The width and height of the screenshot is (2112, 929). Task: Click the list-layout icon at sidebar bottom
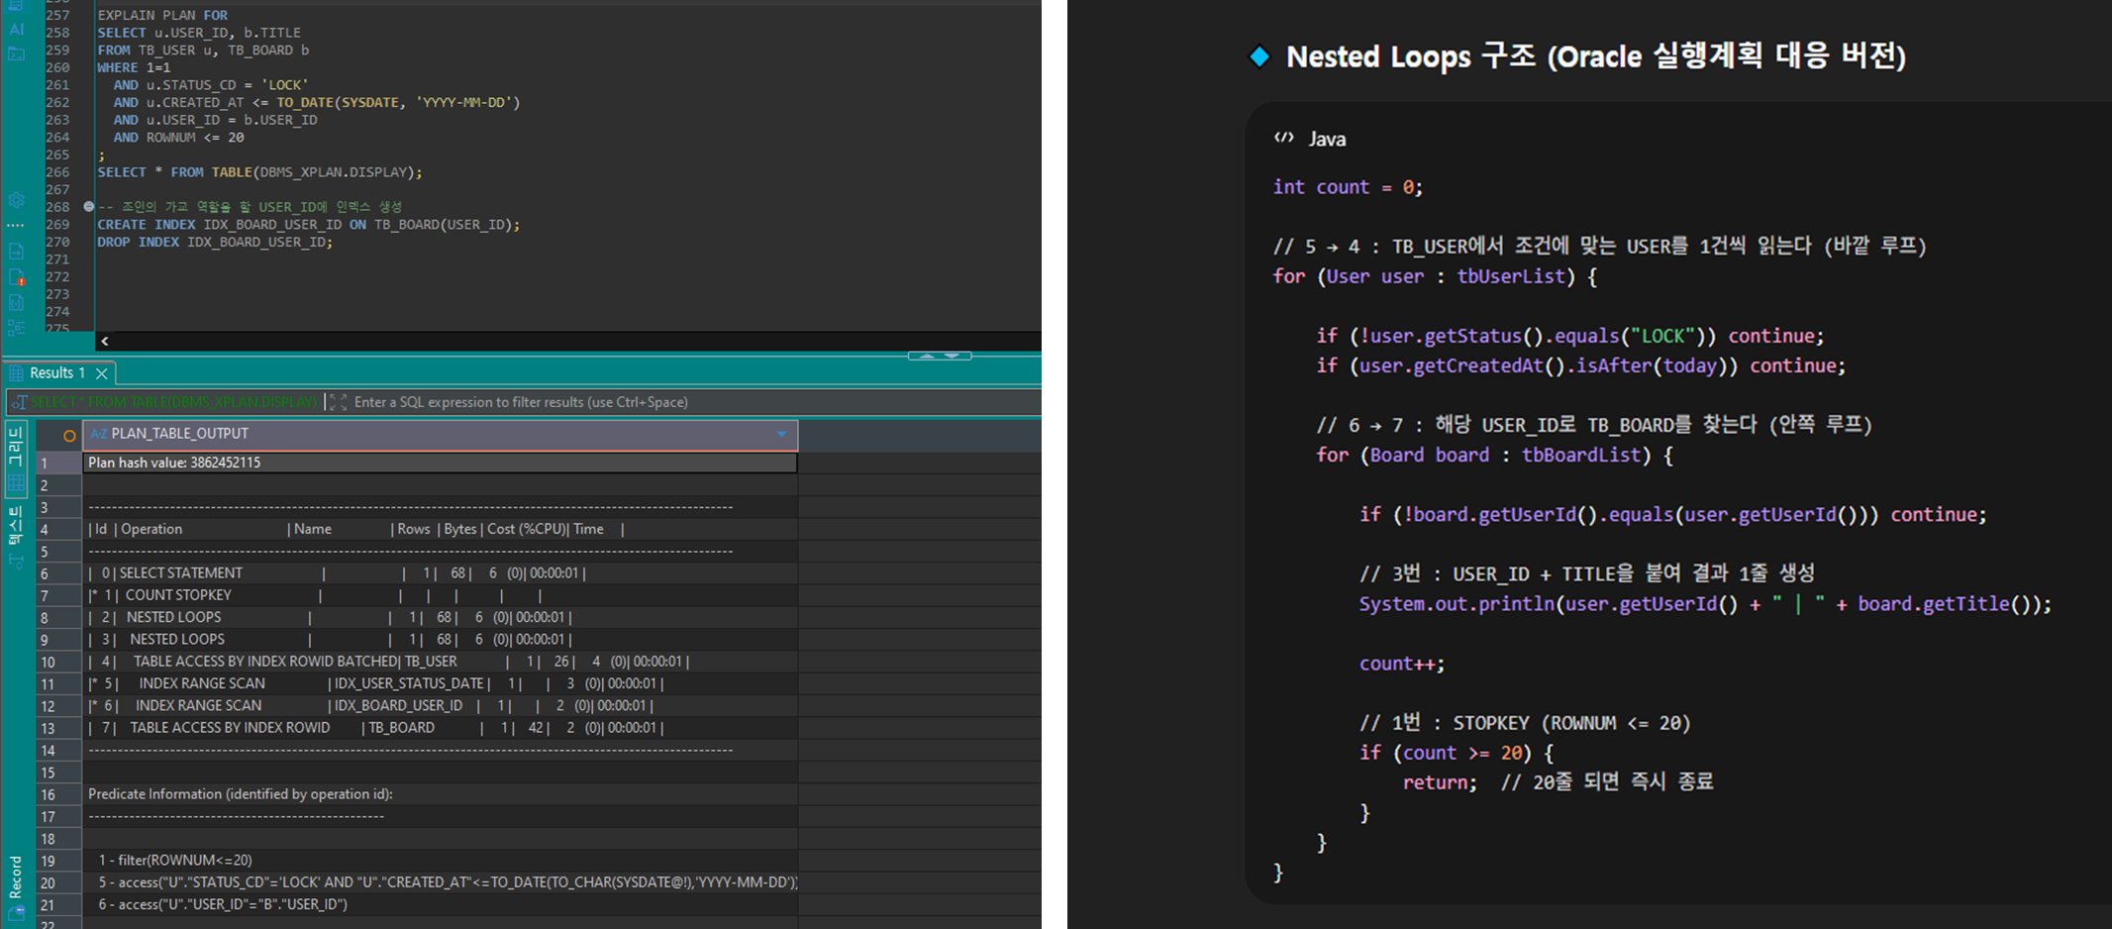[17, 327]
